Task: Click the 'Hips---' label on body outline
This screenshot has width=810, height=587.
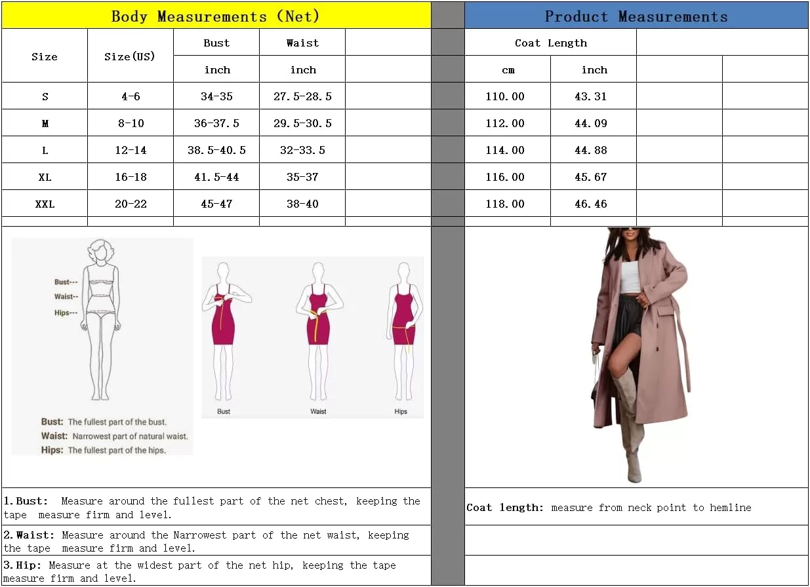Action: coord(66,313)
